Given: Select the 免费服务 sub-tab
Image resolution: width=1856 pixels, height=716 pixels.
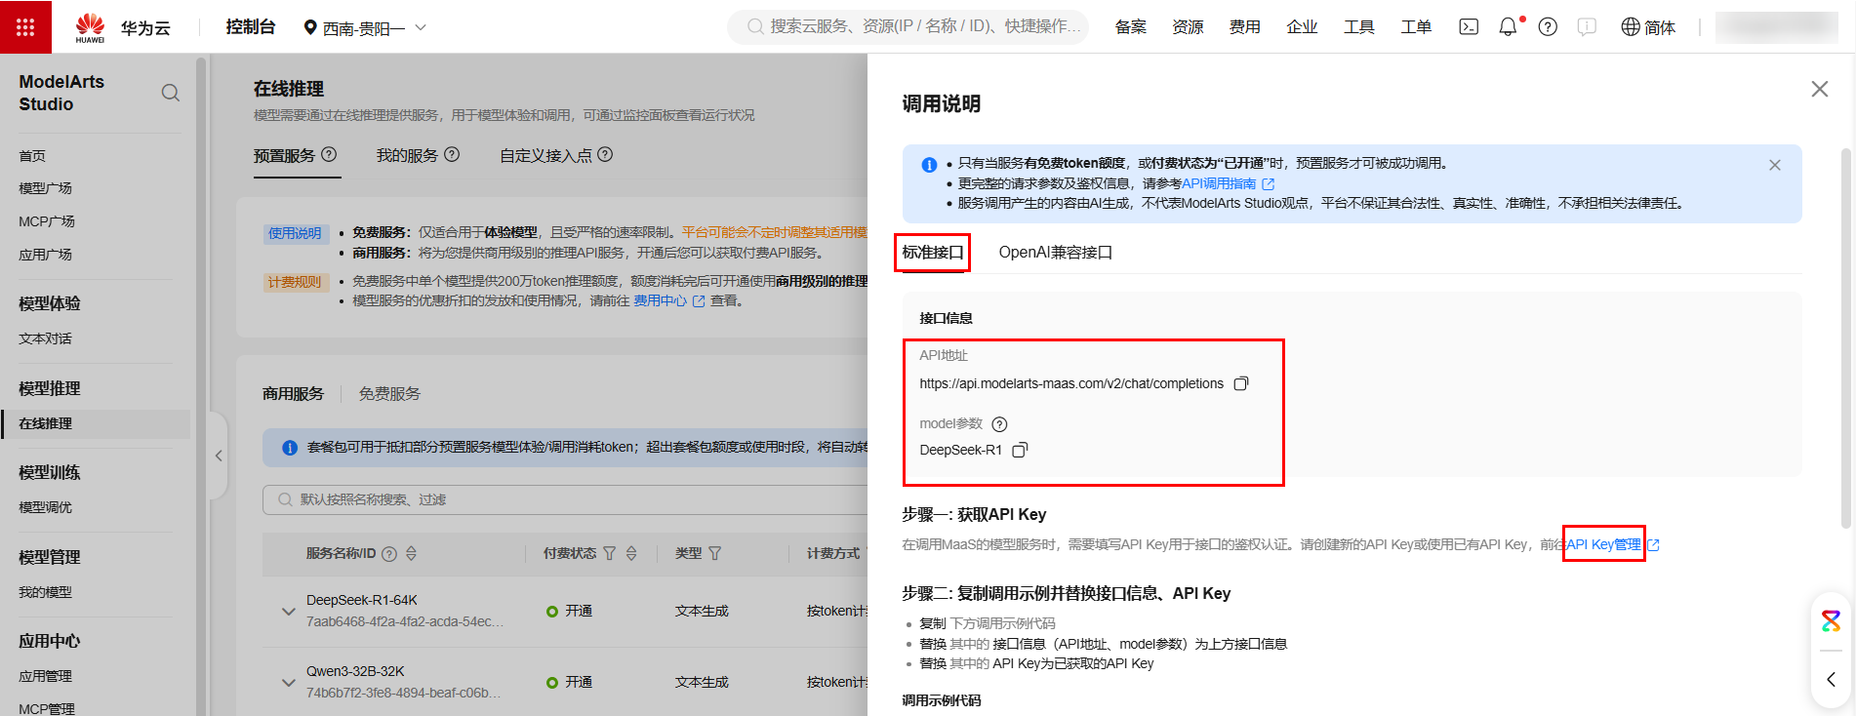Looking at the screenshot, I should pos(389,394).
